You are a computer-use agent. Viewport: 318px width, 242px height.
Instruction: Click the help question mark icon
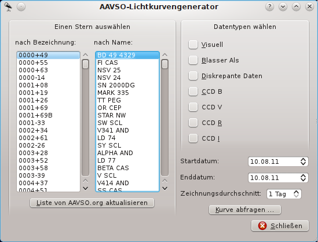(269, 7)
